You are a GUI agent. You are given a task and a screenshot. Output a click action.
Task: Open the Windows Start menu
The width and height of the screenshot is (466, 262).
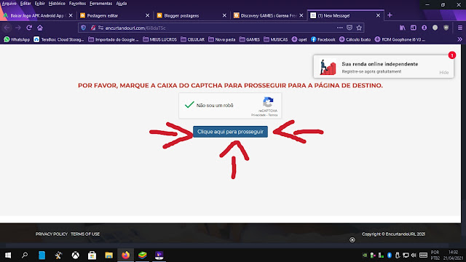[8, 255]
